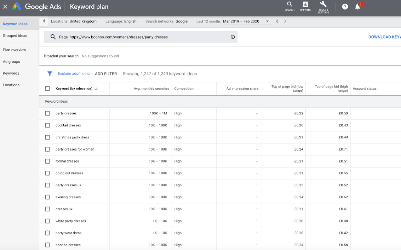Tick the checkbox for white party dresses
Viewport: 401px width, 250px height.
[x=47, y=221]
